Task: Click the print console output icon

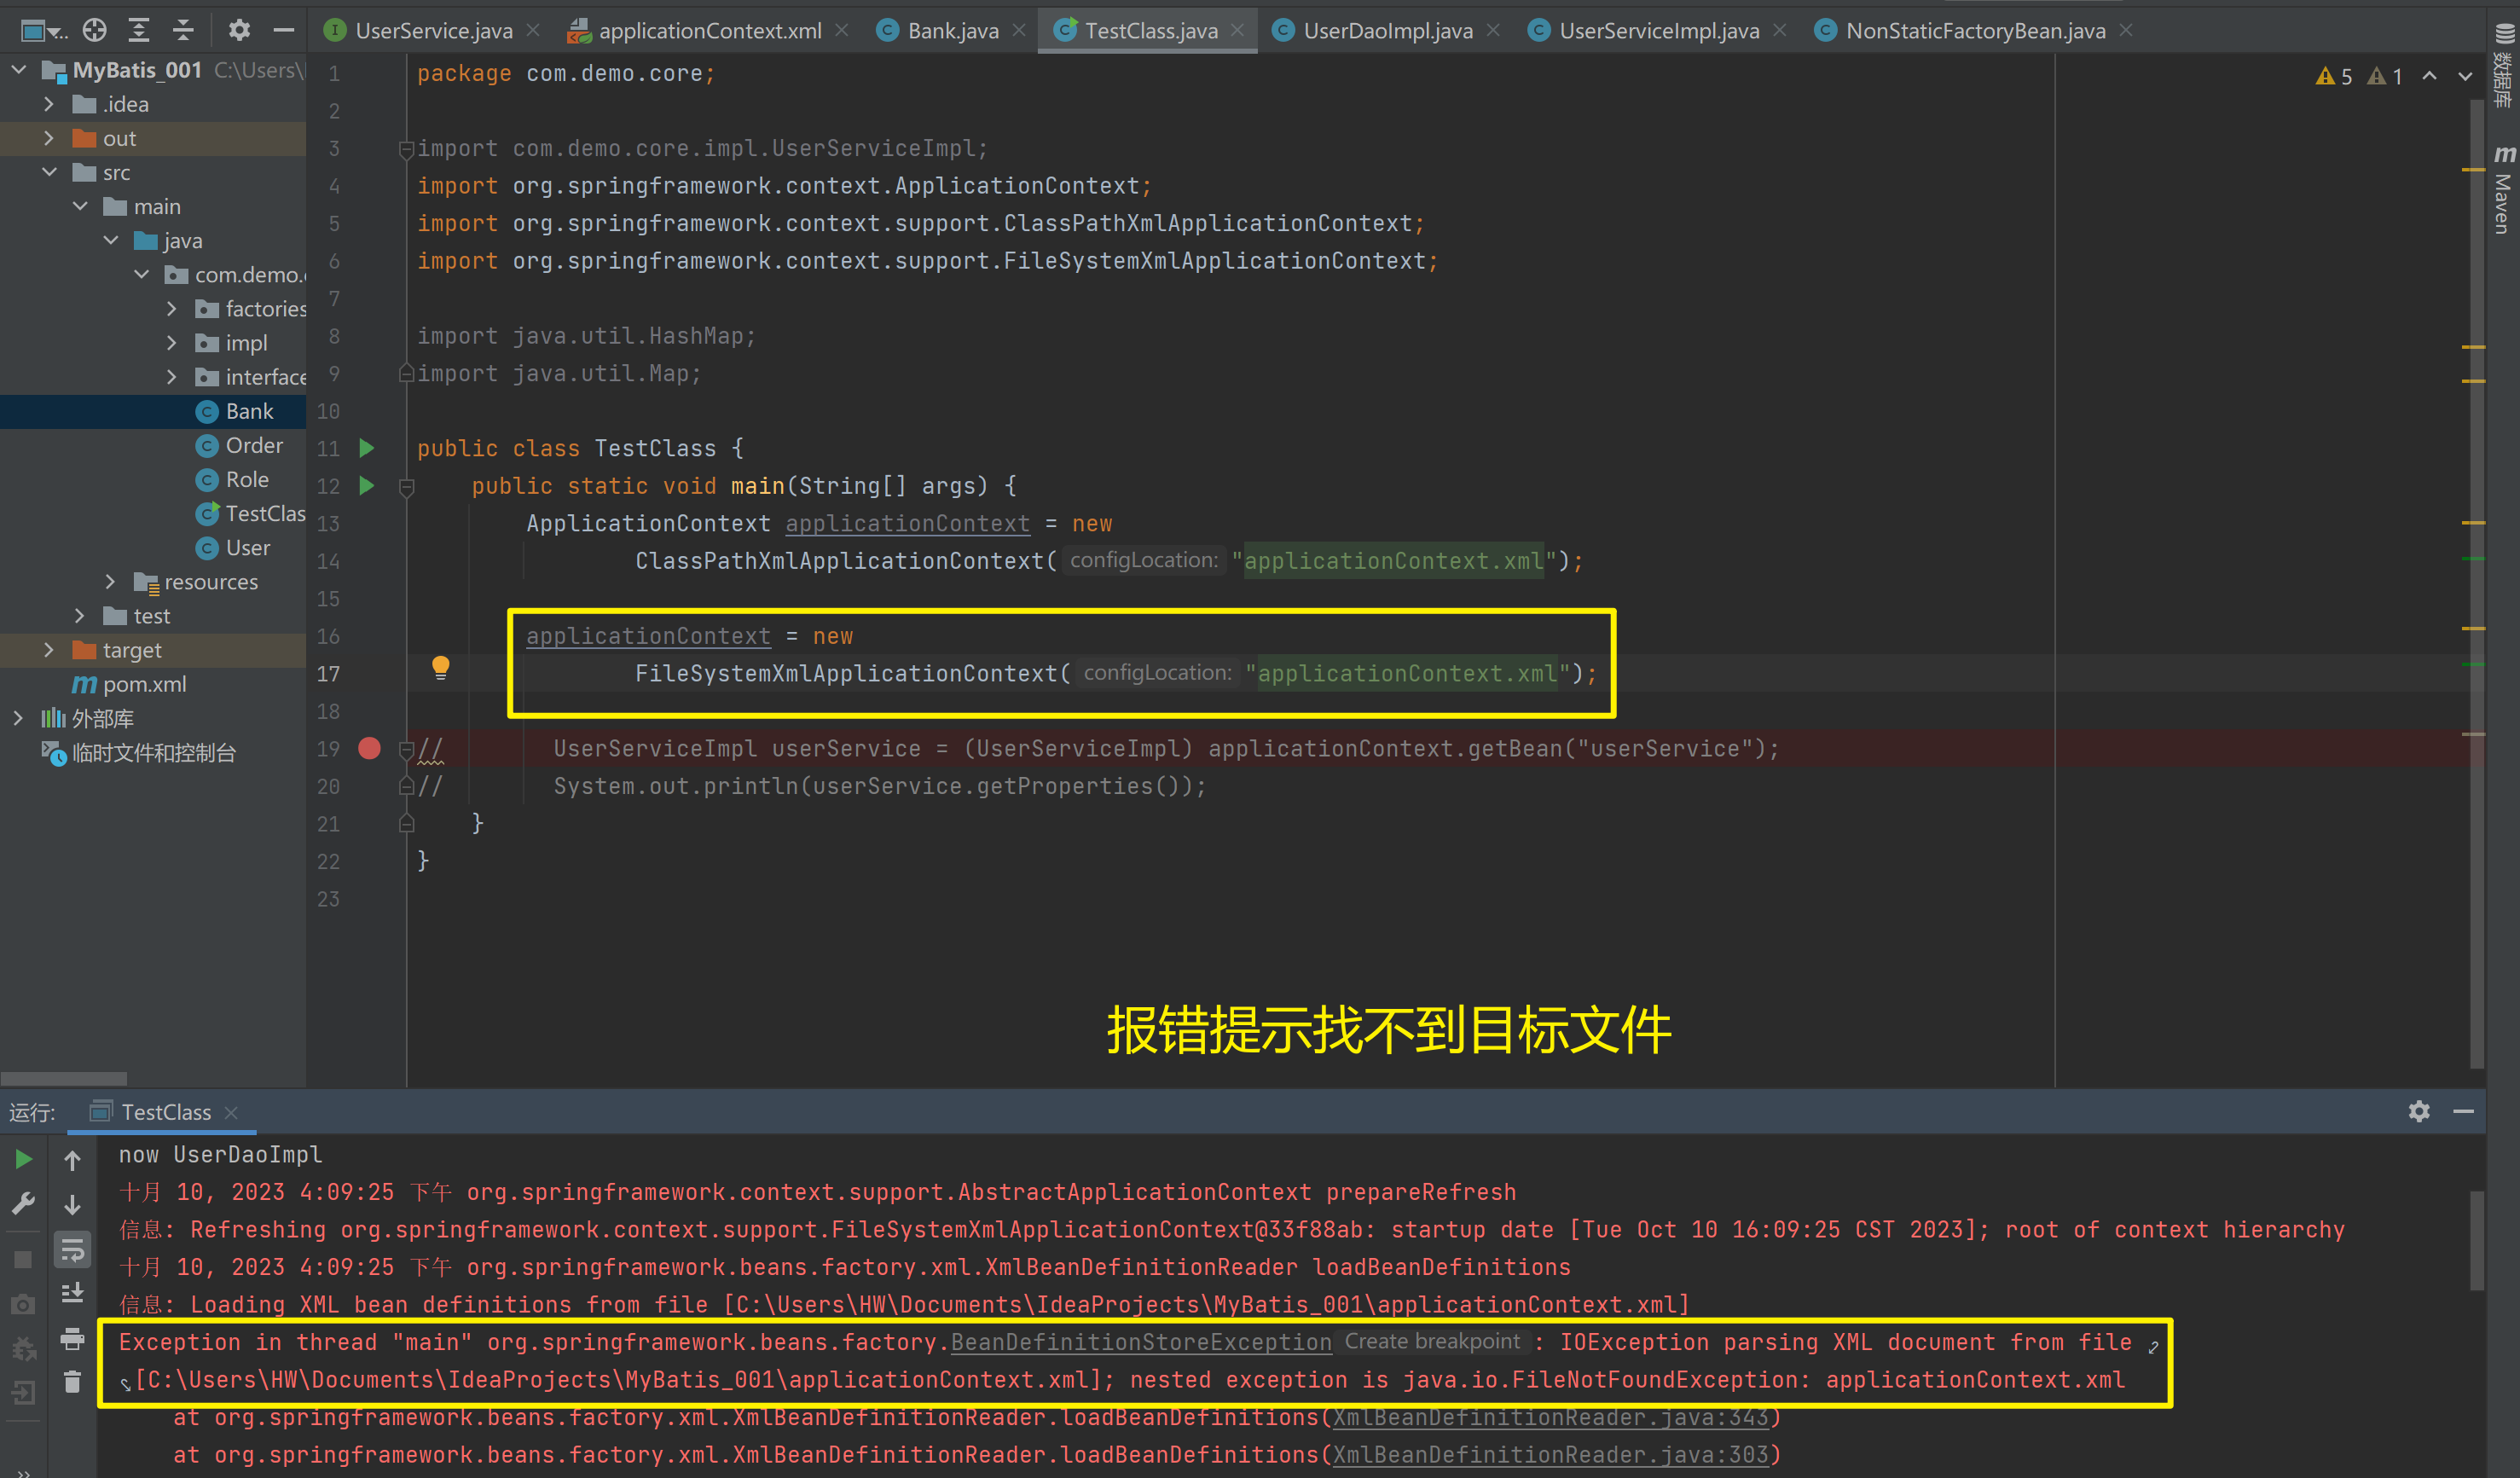Action: click(x=72, y=1338)
